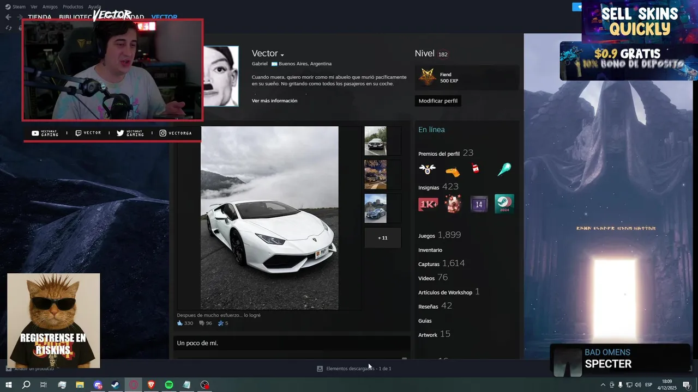Click the back navigation arrow
Viewport: 698px width, 392px height.
coord(8,17)
